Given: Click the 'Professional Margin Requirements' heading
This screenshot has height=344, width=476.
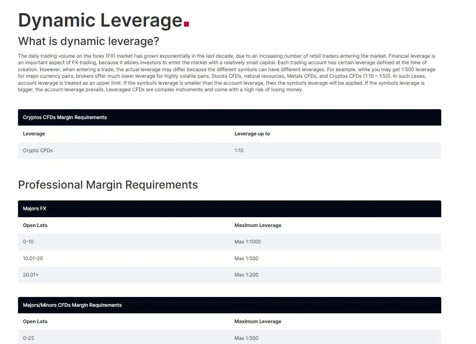Looking at the screenshot, I should [x=108, y=184].
